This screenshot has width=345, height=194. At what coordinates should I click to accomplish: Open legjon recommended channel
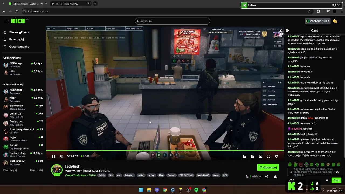23,139
